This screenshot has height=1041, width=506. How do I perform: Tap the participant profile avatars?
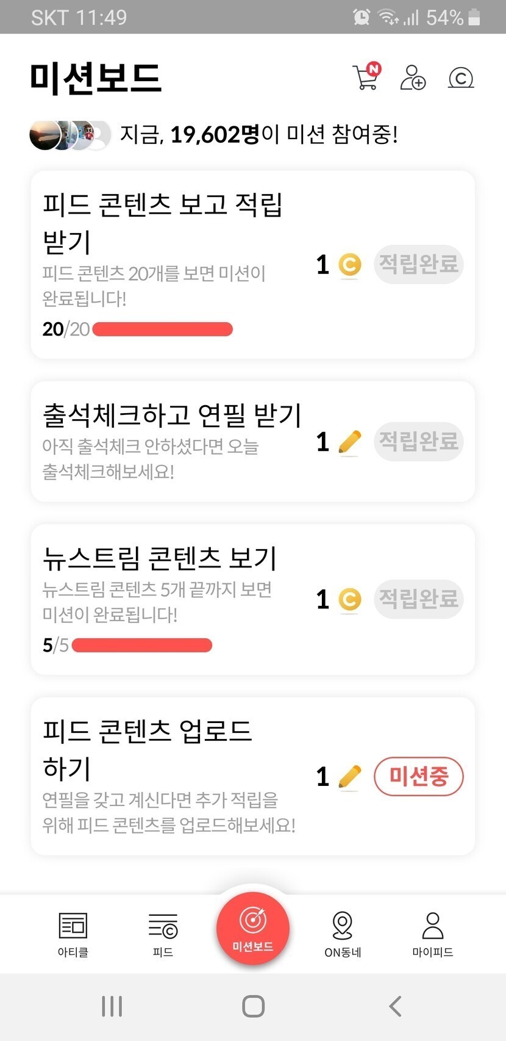(70, 135)
